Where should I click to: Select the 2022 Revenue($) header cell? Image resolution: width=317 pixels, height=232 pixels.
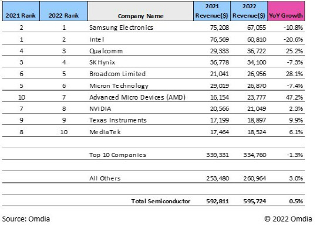coord(249,11)
